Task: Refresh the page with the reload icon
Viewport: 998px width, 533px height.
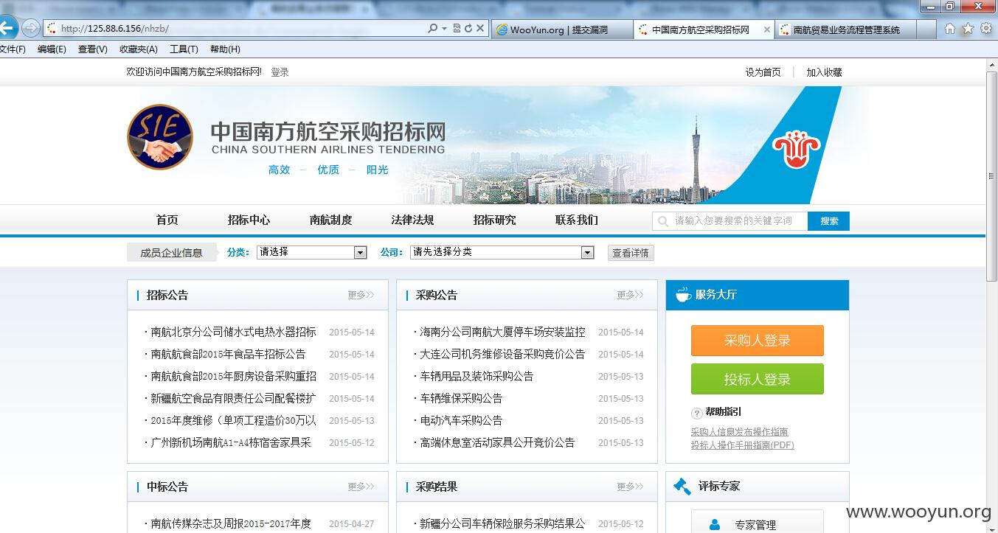Action: click(468, 29)
